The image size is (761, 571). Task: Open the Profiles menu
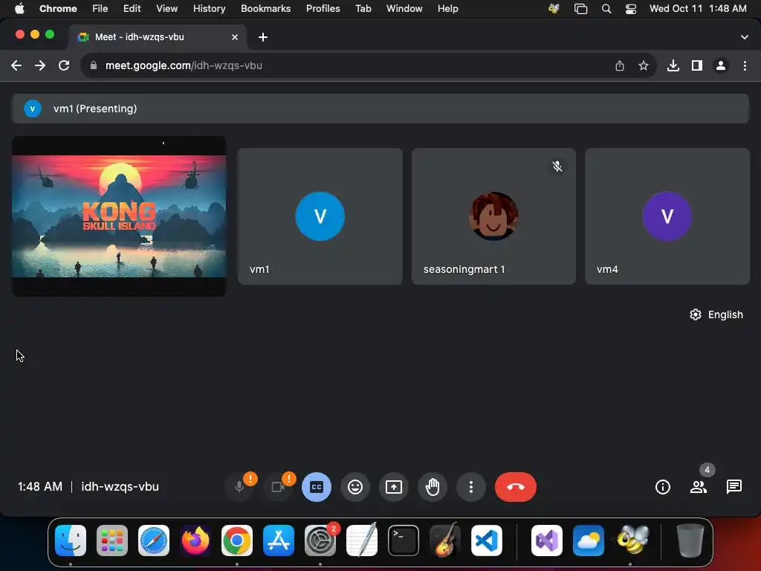point(323,8)
